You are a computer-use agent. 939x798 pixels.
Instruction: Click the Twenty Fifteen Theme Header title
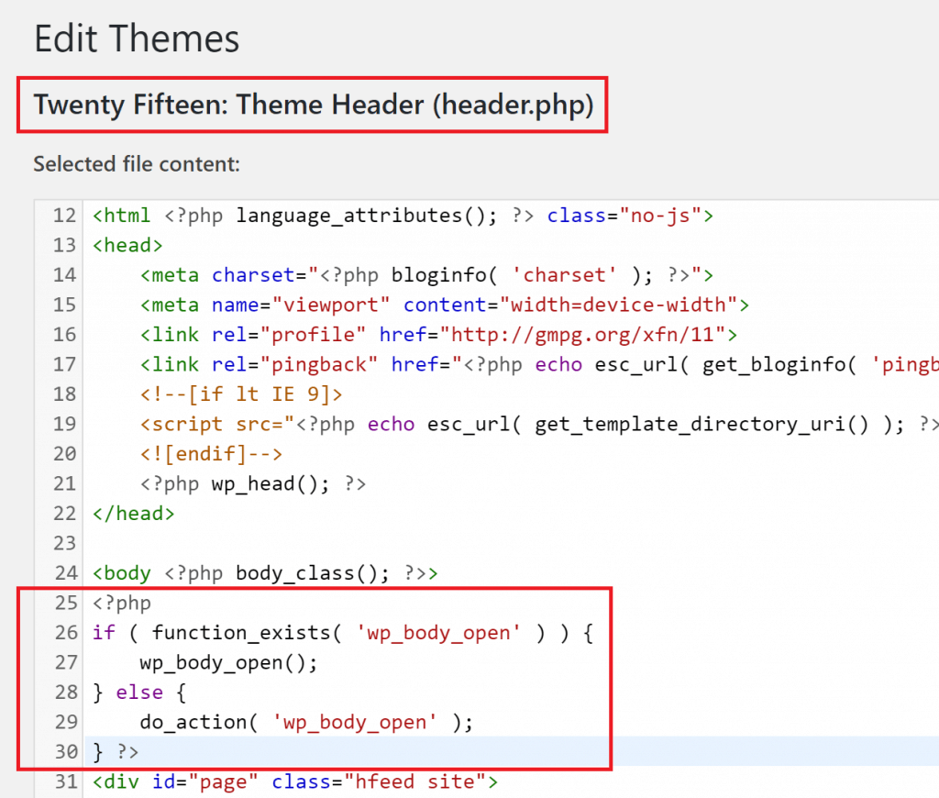point(313,105)
